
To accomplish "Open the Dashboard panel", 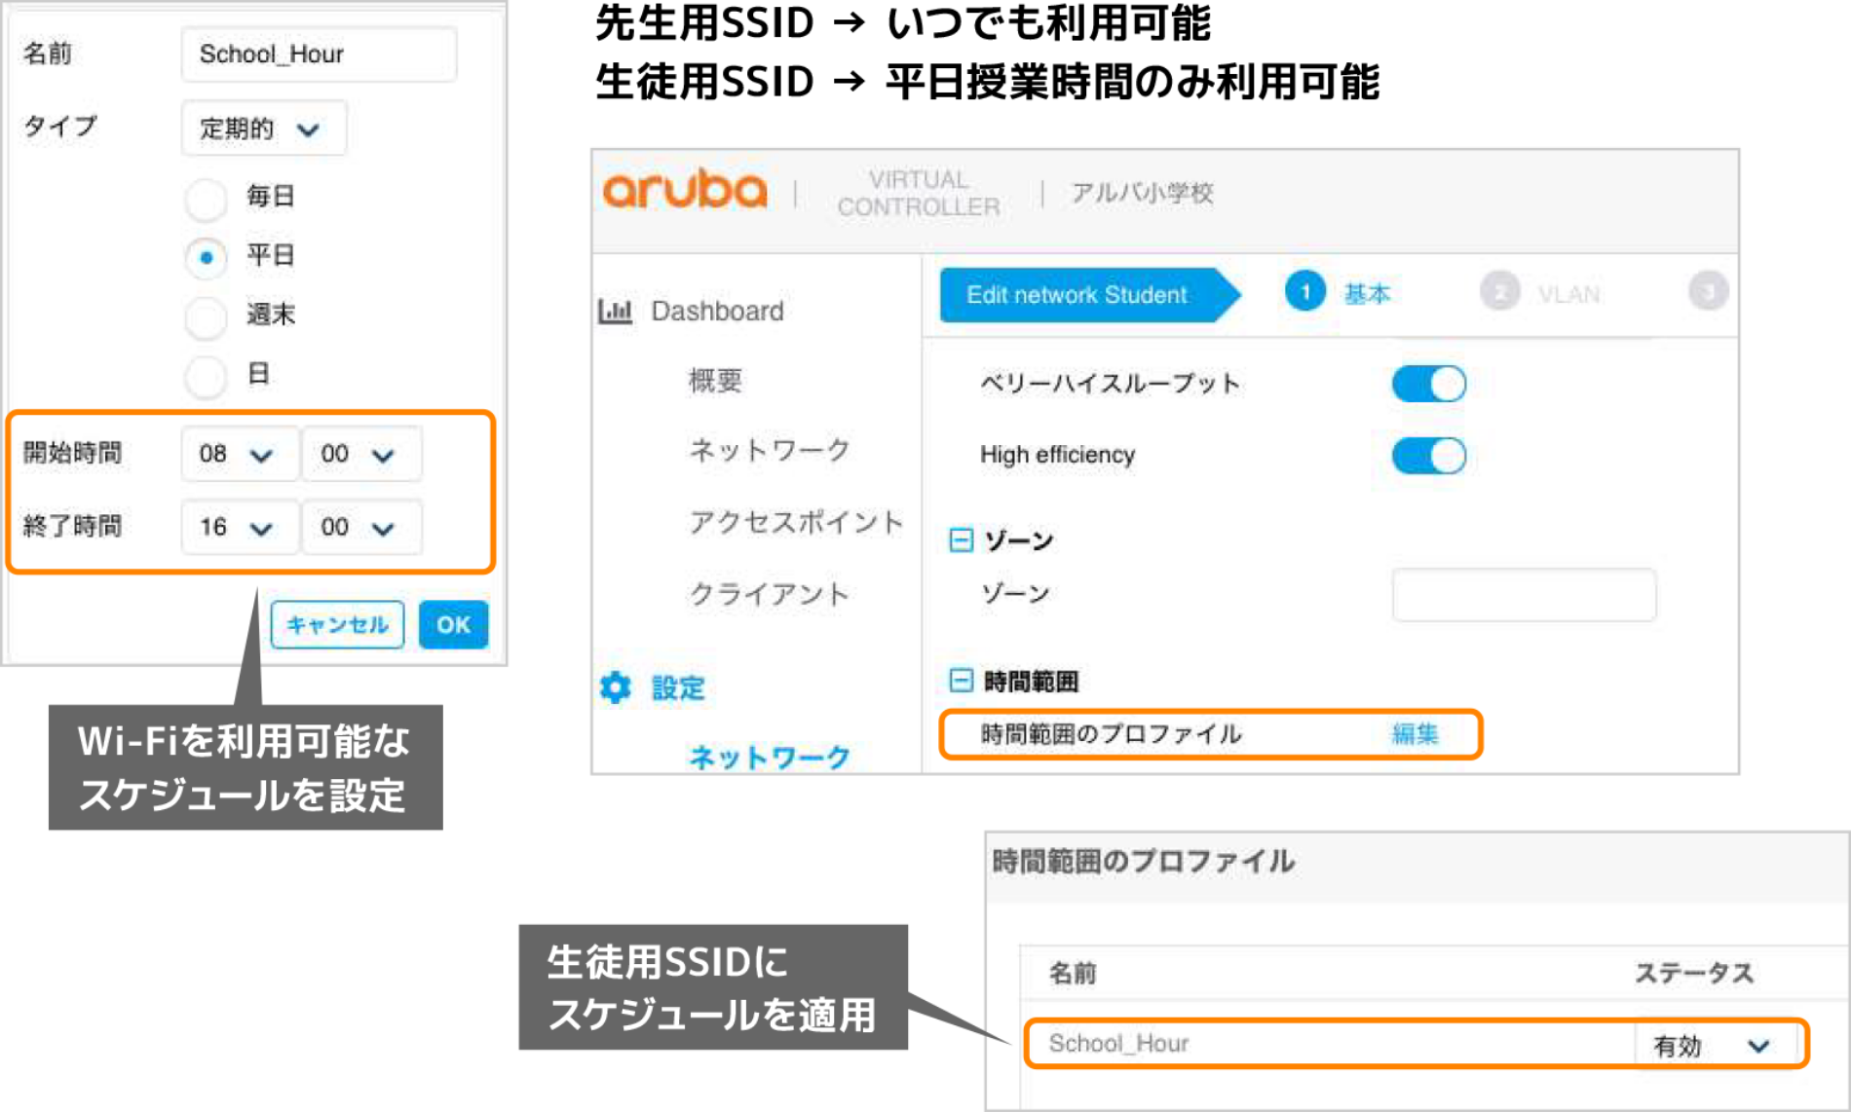I will (716, 311).
